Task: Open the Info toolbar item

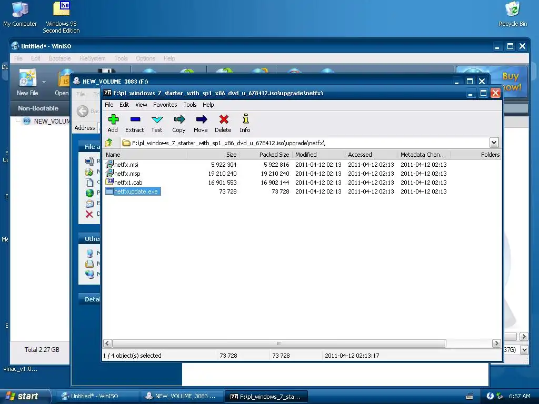Action: click(x=245, y=123)
